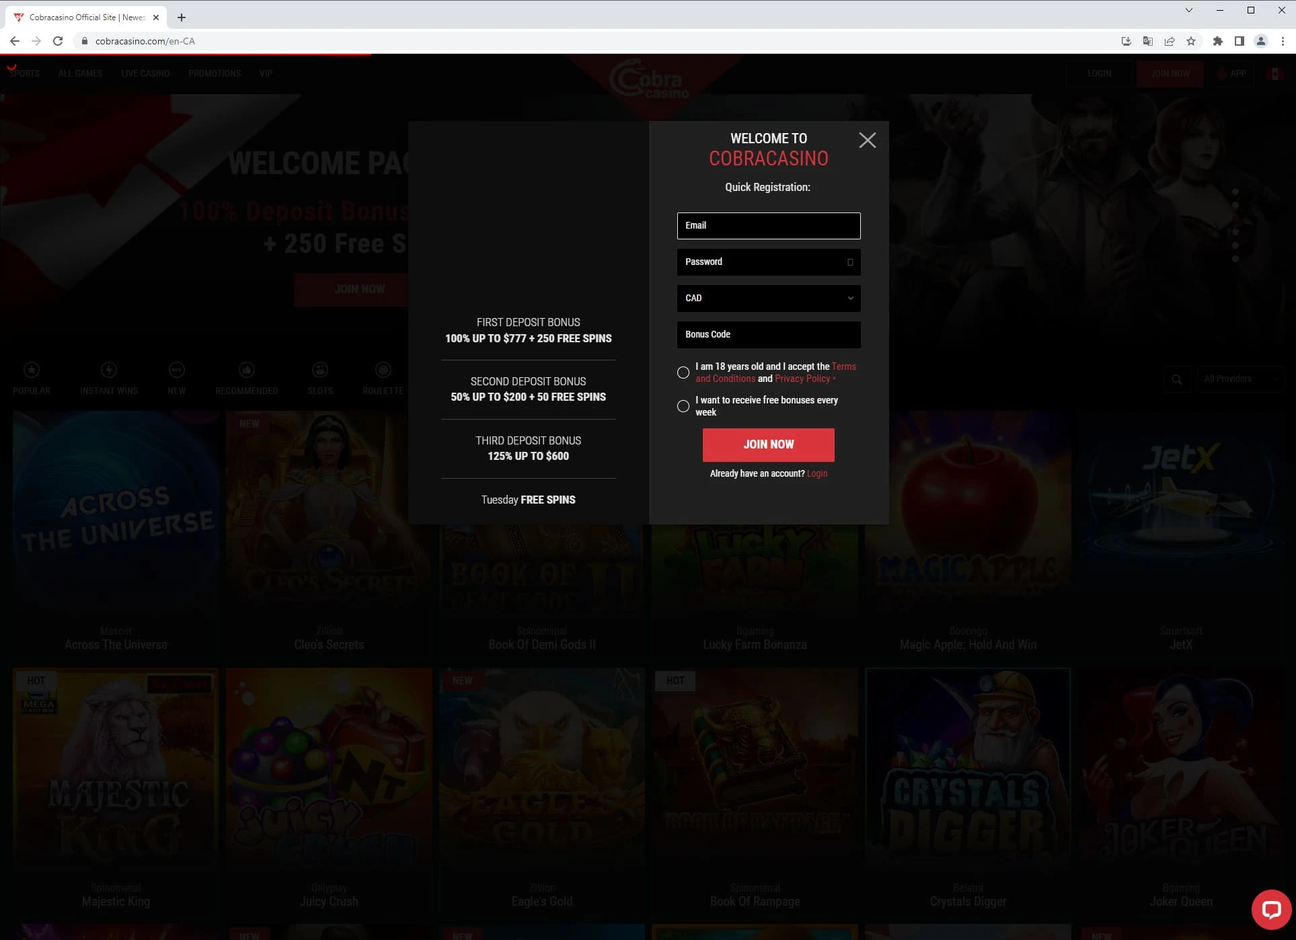The image size is (1296, 940).
Task: Check the weekly free bonuses checkbox
Action: coord(683,406)
